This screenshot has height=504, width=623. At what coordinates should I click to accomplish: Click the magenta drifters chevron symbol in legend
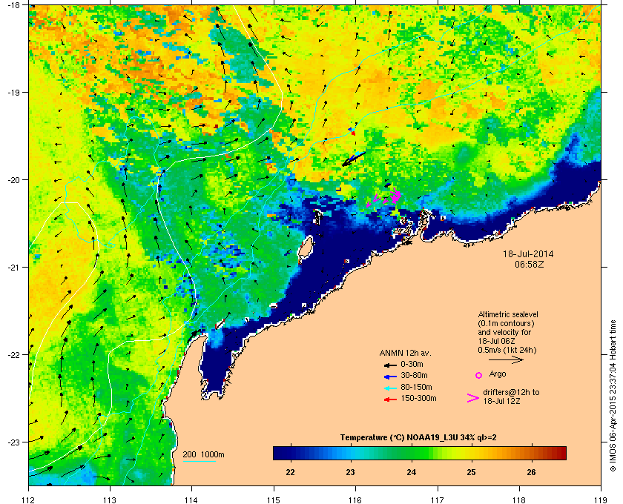pyautogui.click(x=473, y=398)
